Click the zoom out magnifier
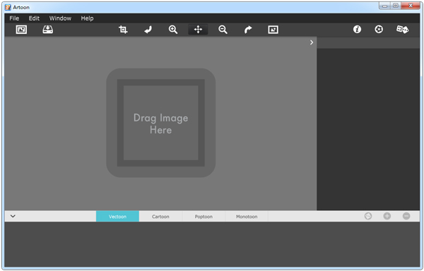 [x=223, y=30]
